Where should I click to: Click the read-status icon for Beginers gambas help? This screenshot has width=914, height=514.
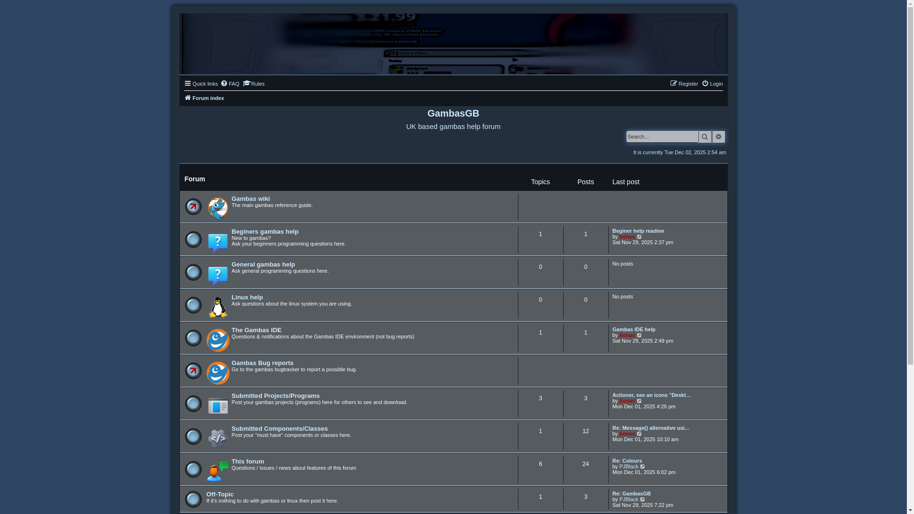[x=193, y=239]
